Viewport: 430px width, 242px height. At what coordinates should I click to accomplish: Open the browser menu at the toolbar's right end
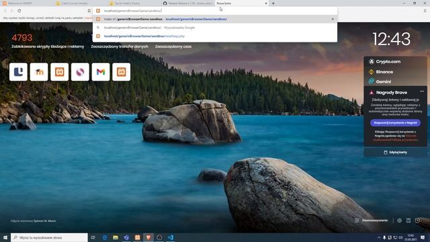pyautogui.click(x=425, y=11)
